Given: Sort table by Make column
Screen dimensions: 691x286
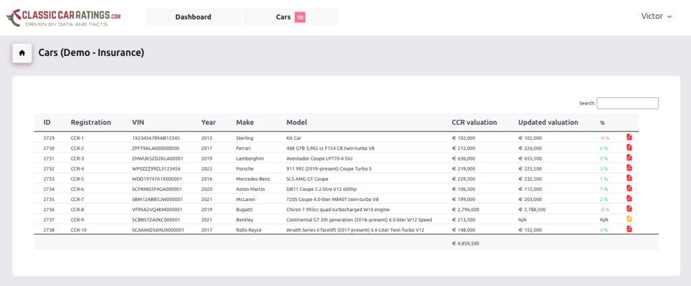Looking at the screenshot, I should point(245,123).
